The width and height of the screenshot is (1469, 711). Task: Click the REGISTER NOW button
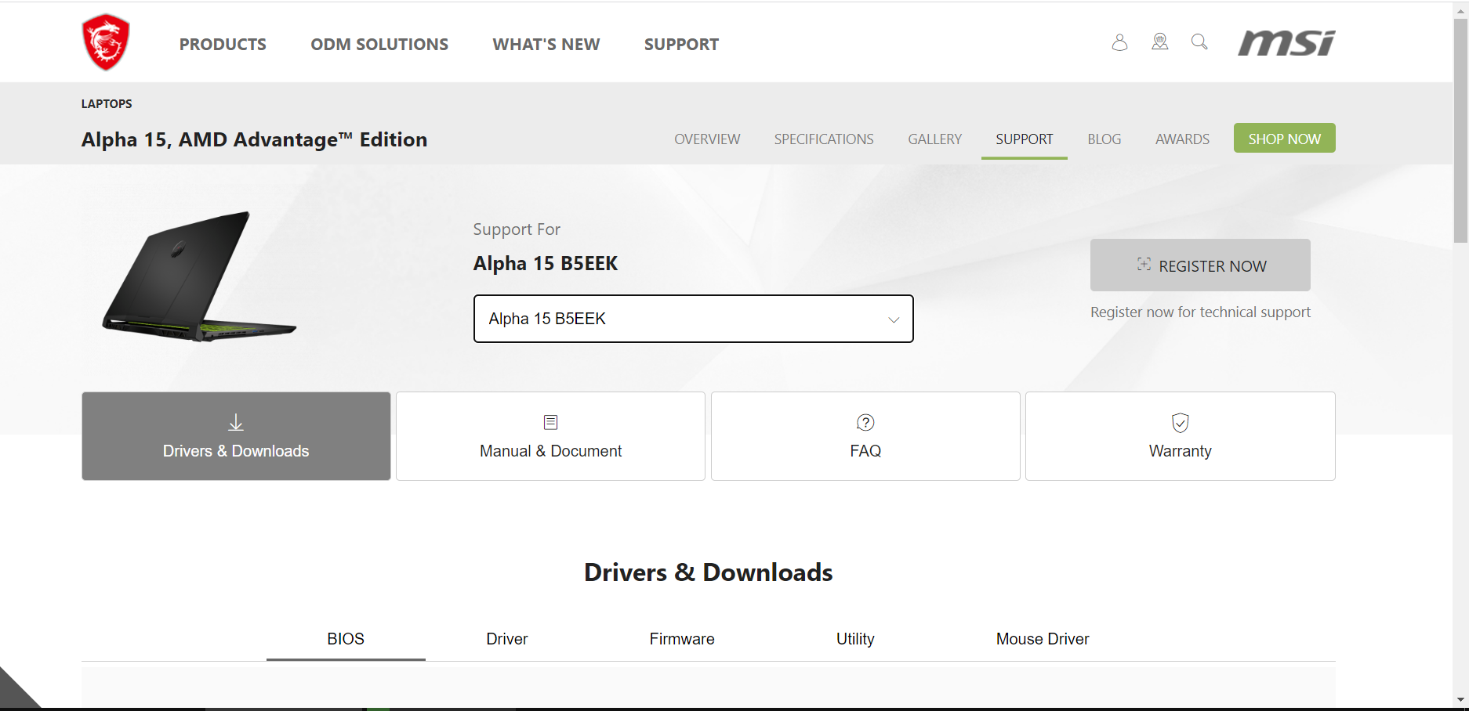click(x=1200, y=265)
